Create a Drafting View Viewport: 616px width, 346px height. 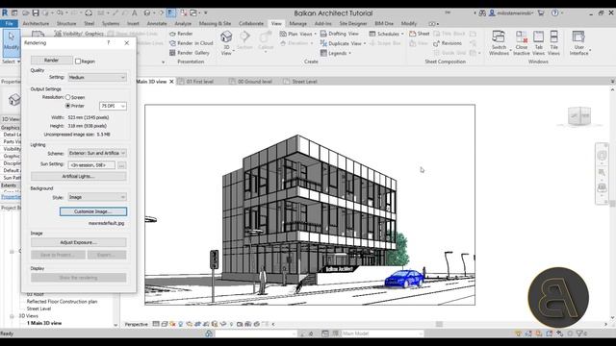[x=340, y=34]
